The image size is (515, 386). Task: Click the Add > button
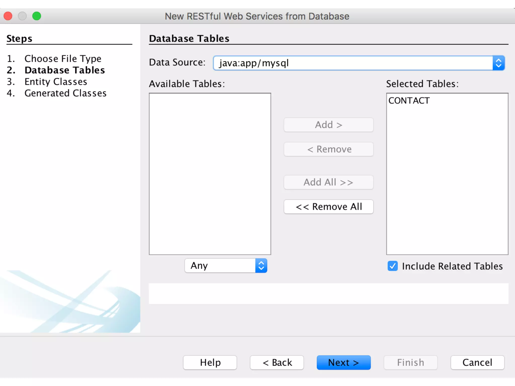point(328,125)
